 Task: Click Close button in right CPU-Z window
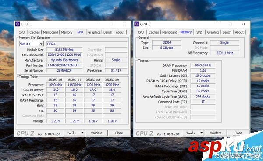coord(238,133)
